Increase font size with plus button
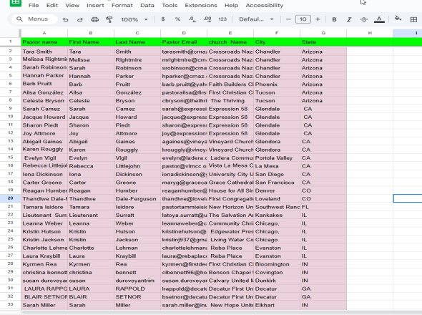 [318, 19]
